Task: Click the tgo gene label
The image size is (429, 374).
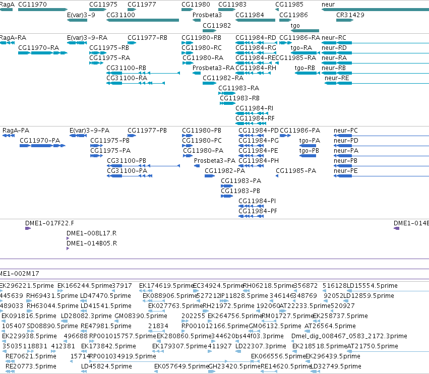Action: click(x=295, y=26)
